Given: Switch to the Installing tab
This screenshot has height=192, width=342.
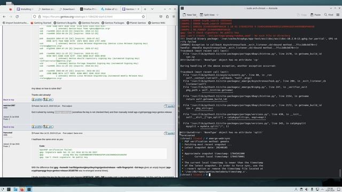Looking at the screenshot, I should click(25, 9).
